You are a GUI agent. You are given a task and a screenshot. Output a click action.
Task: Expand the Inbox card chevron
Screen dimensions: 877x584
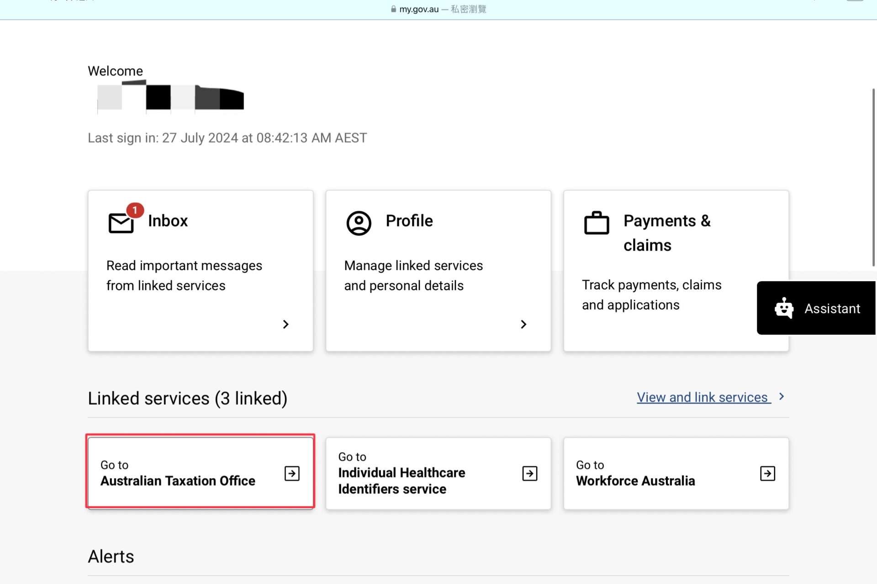pos(286,324)
